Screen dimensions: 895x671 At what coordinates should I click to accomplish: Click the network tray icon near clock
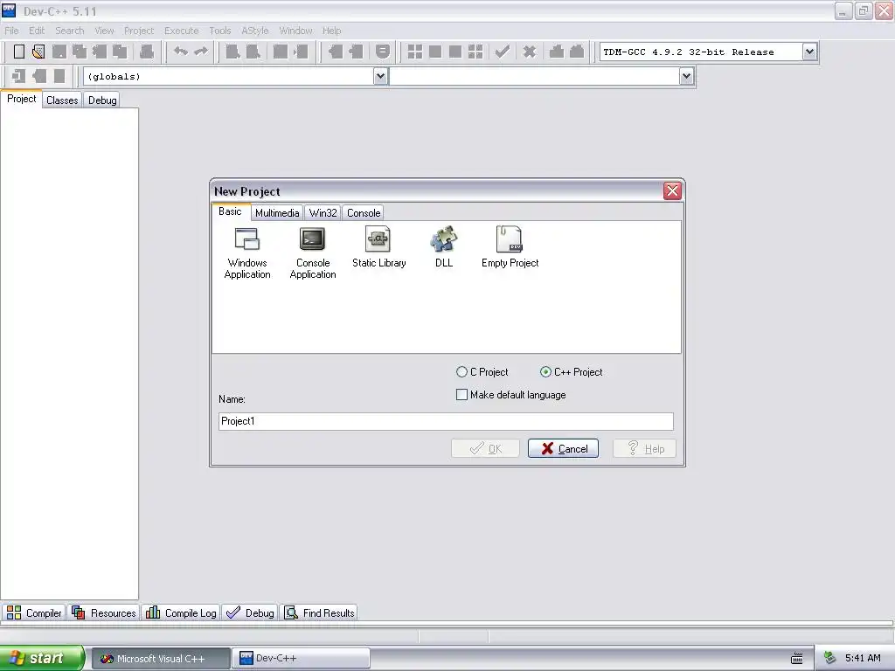pyautogui.click(x=830, y=659)
